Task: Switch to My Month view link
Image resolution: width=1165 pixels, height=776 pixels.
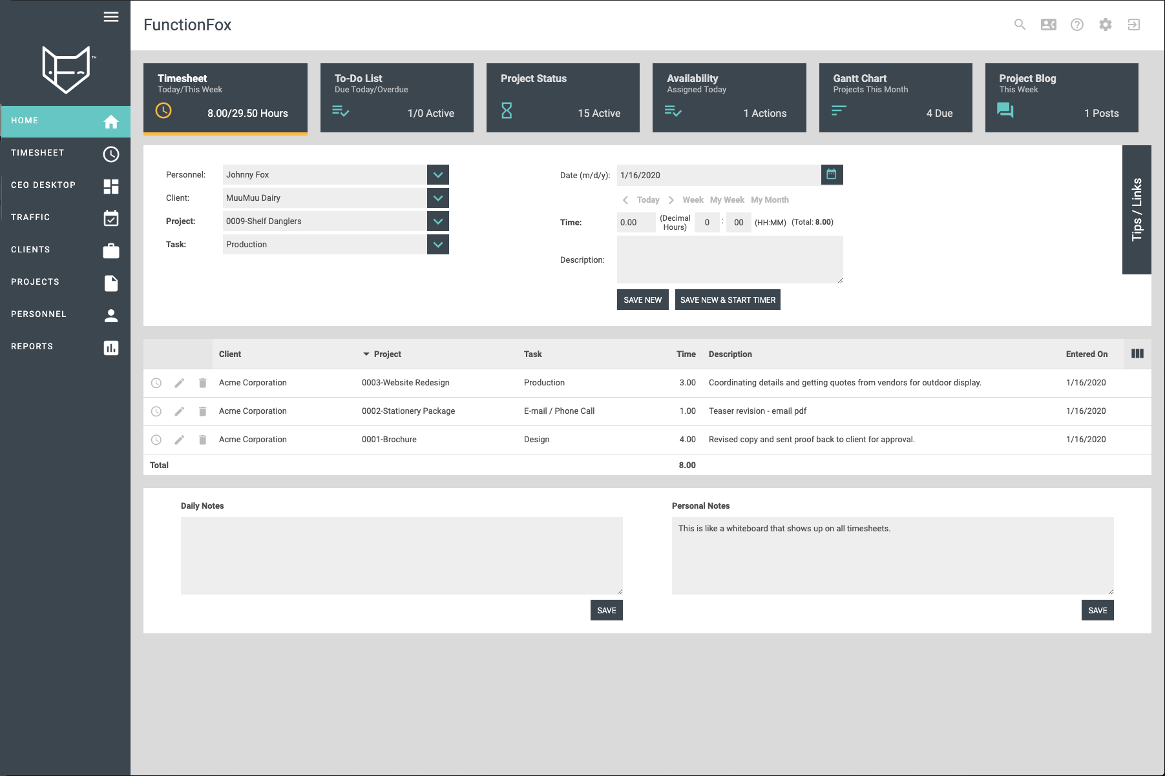Action: 770,200
